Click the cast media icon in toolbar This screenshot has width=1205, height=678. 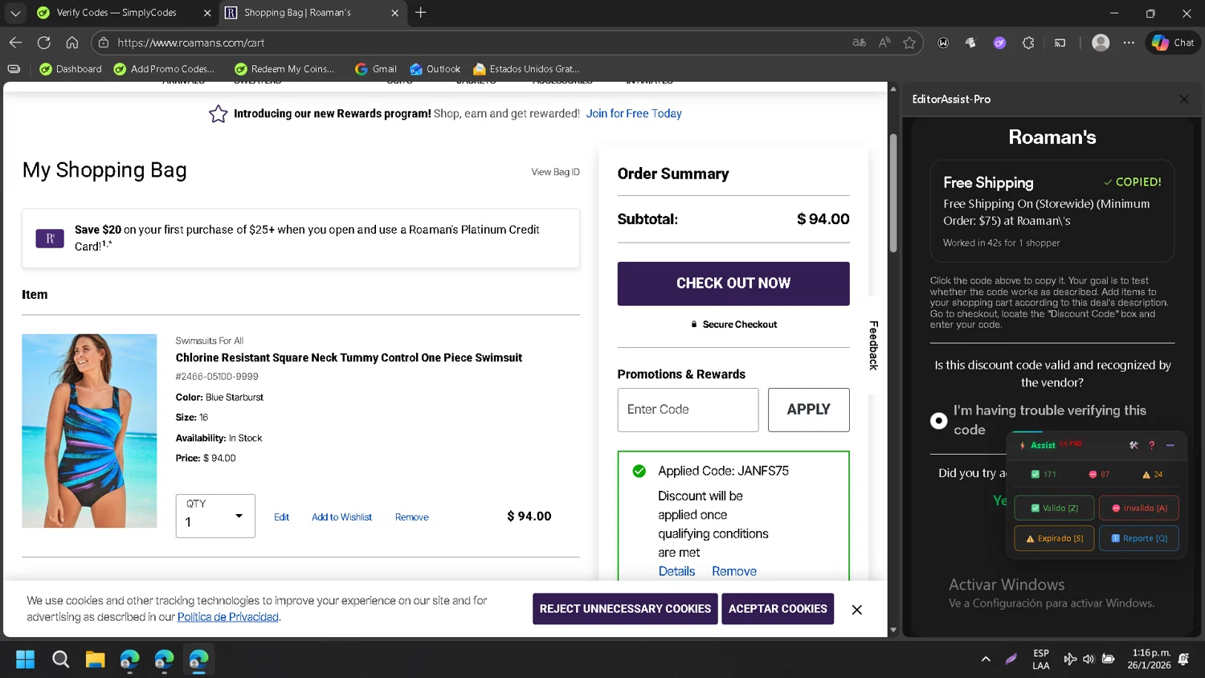(x=1060, y=43)
